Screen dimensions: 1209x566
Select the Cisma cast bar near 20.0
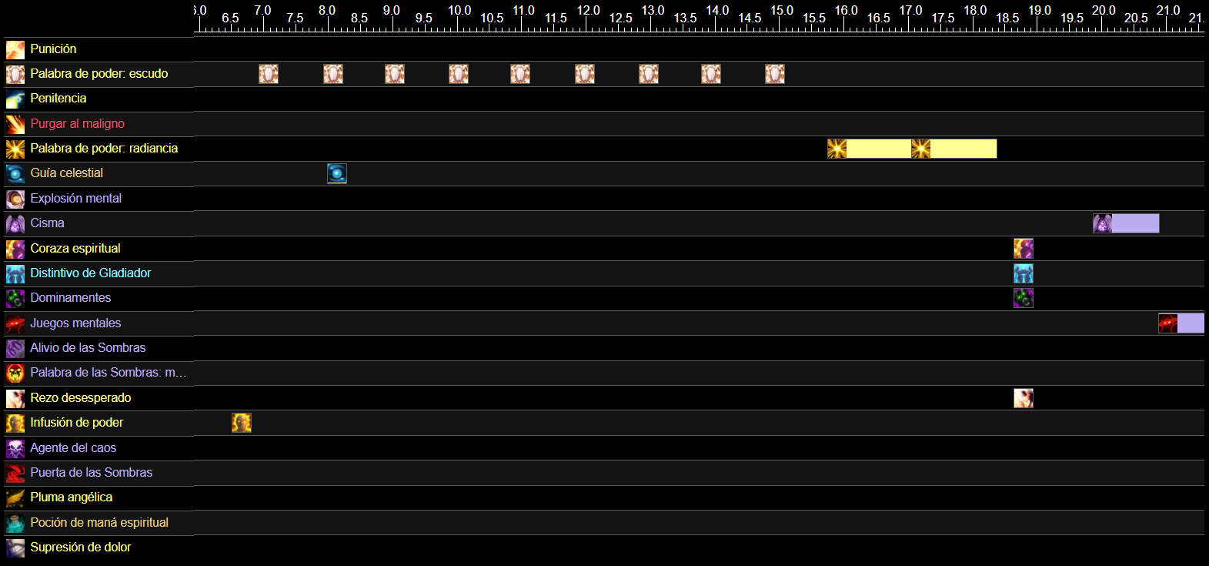[1126, 223]
